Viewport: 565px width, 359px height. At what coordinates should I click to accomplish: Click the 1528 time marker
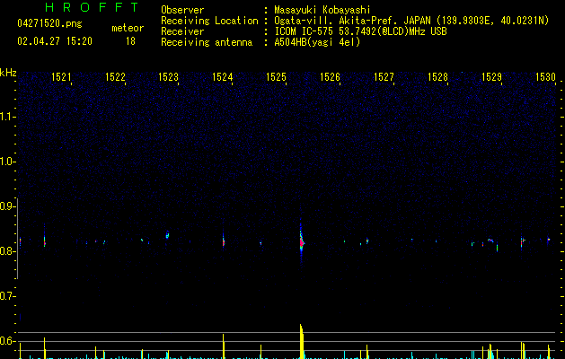[437, 77]
